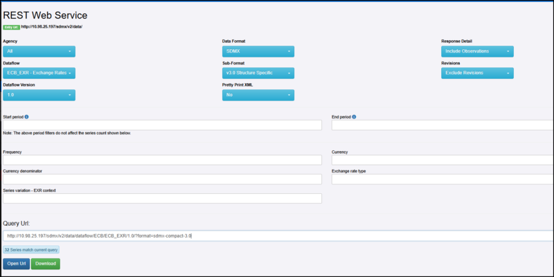Expand the Dataflow ECB_EXR dropdown
This screenshot has height=277, width=554.
click(39, 73)
